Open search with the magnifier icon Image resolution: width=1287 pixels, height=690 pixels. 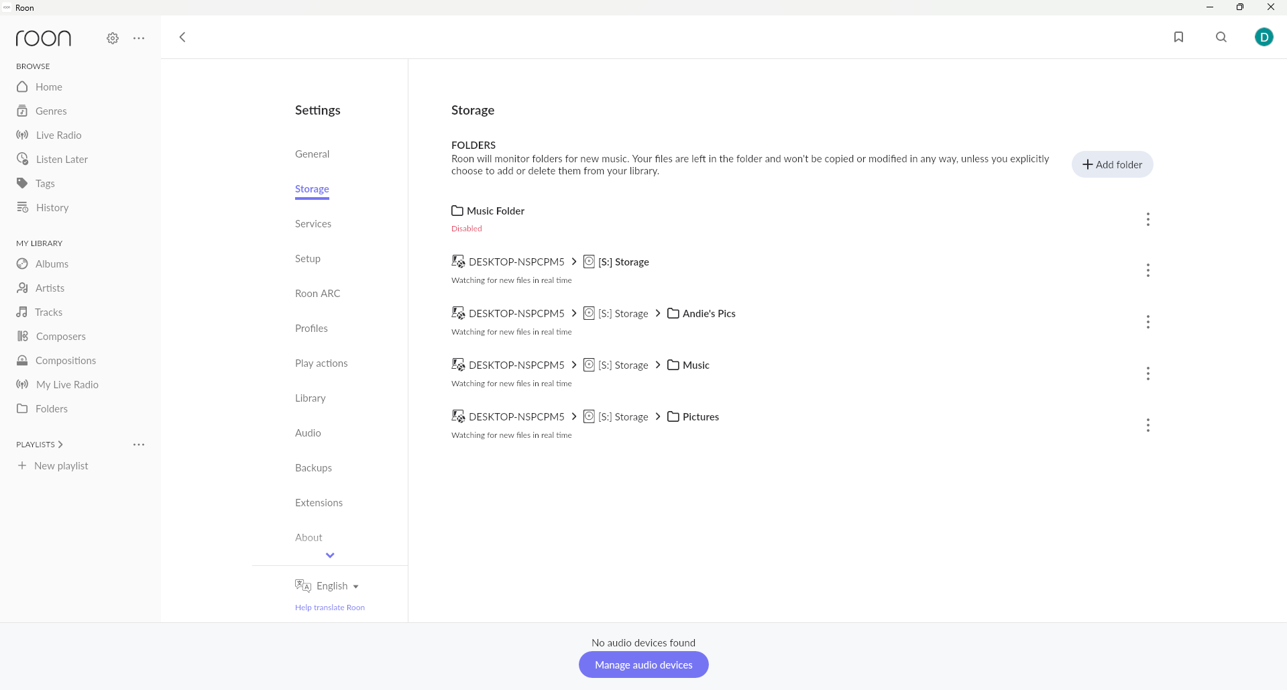tap(1221, 37)
